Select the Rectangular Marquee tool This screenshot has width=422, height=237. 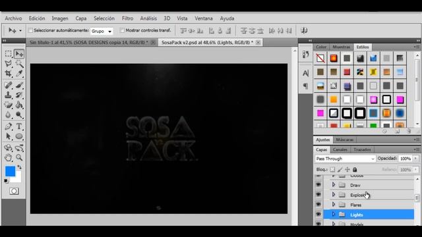pyautogui.click(x=9, y=54)
